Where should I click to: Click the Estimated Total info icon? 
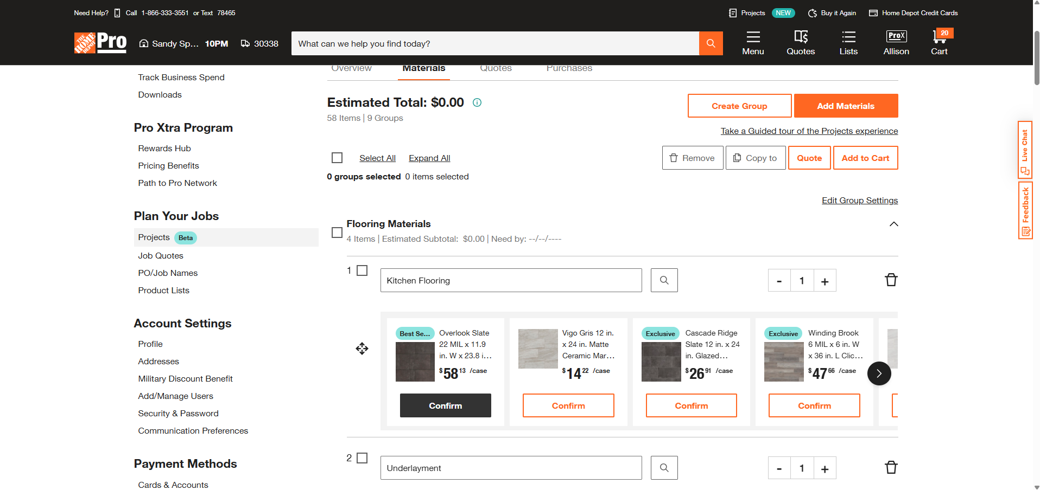tap(477, 102)
